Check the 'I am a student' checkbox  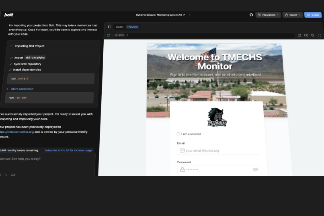click(178, 134)
